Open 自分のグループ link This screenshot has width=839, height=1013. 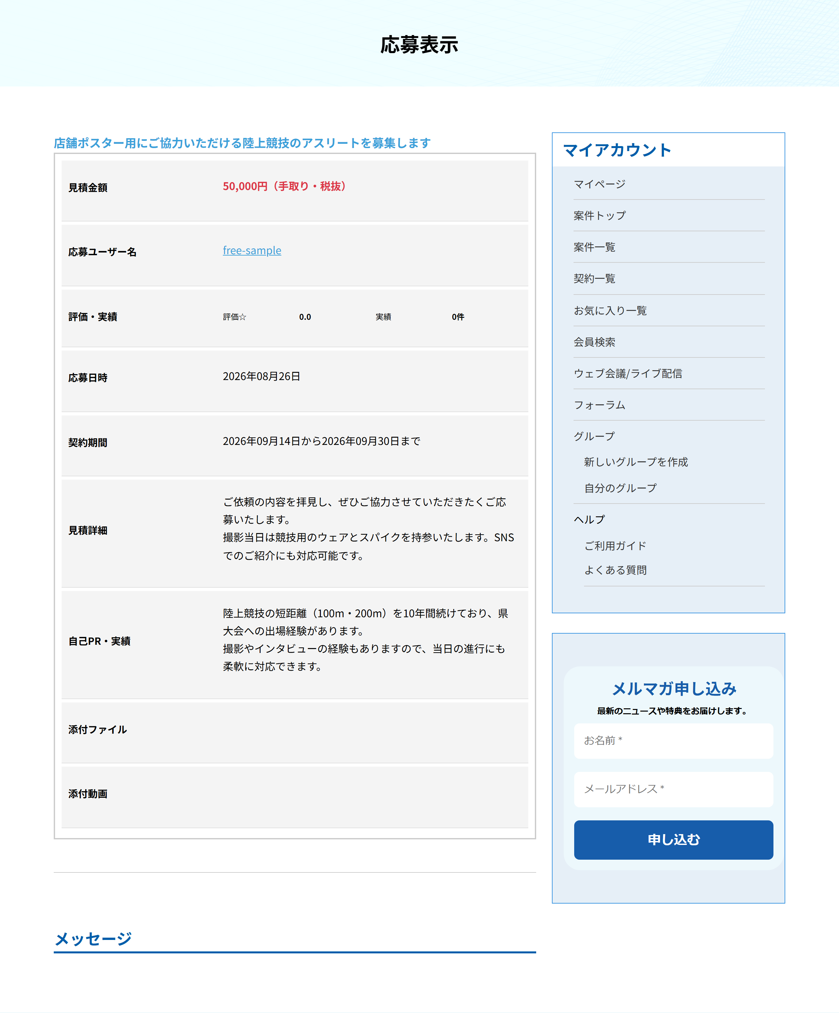click(620, 488)
